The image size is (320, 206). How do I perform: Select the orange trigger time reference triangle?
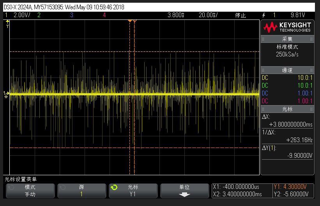pyautogui.click(x=130, y=21)
